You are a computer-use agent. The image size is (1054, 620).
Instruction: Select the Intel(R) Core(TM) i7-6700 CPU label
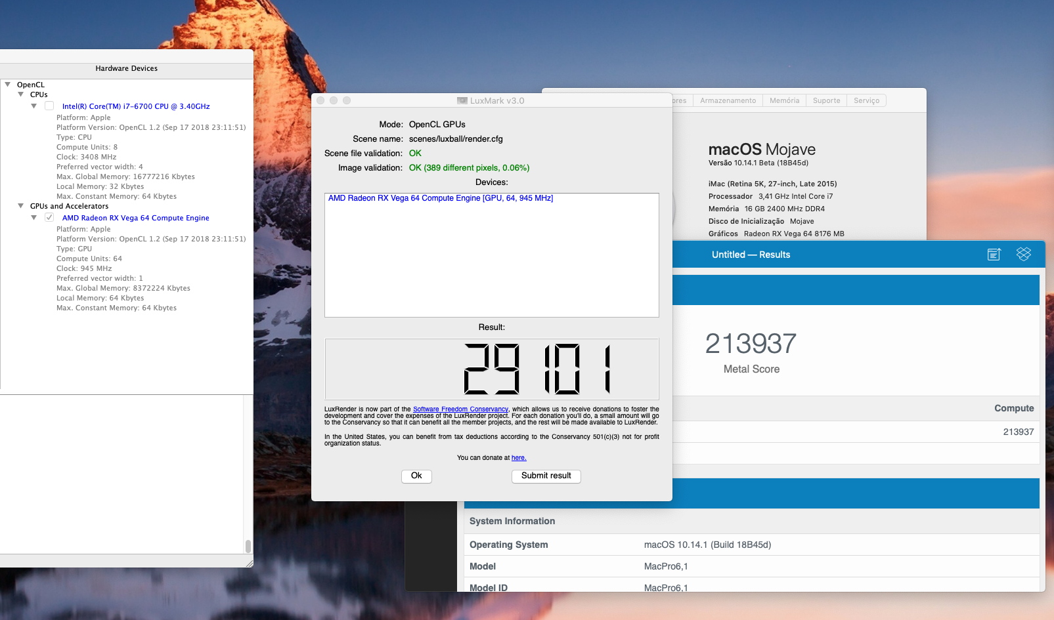click(x=136, y=106)
